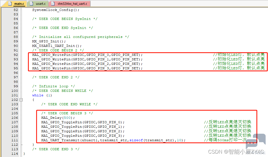The height and width of the screenshot is (157, 268).
Task: Click the comment on line 111 about 500ms printing
Action: point(225,140)
